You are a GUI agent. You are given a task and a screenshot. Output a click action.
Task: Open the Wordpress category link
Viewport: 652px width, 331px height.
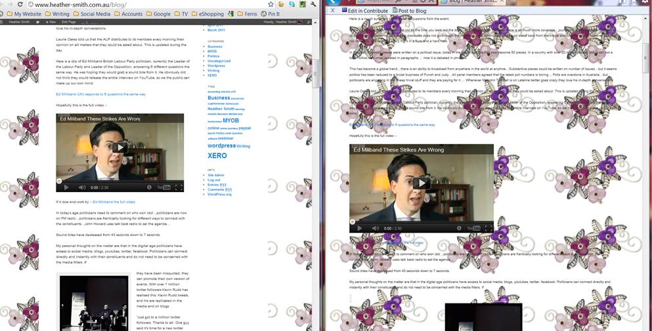coord(216,66)
